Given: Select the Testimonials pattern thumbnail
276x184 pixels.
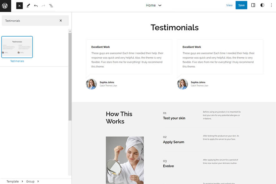Looking at the screenshot, I should coord(17,47).
